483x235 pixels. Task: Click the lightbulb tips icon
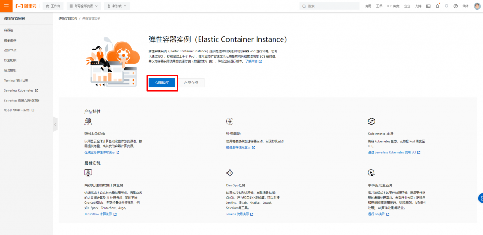click(446, 6)
